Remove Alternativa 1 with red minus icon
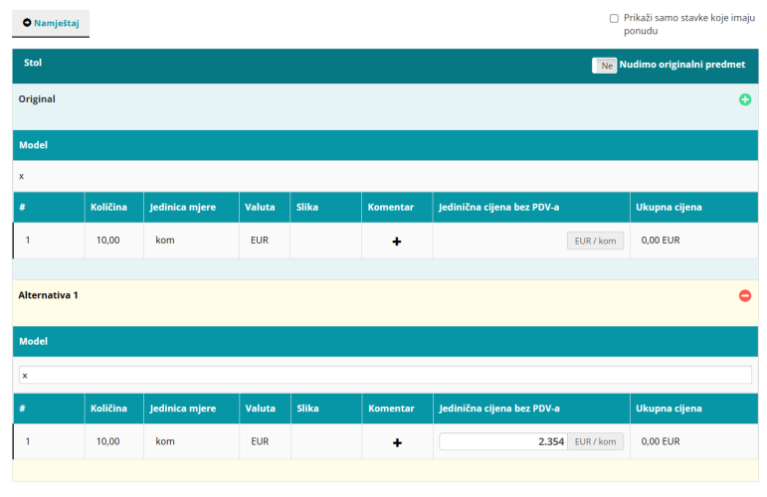 pyautogui.click(x=745, y=296)
